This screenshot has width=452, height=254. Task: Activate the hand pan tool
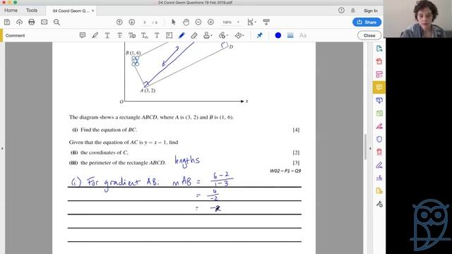click(186, 22)
